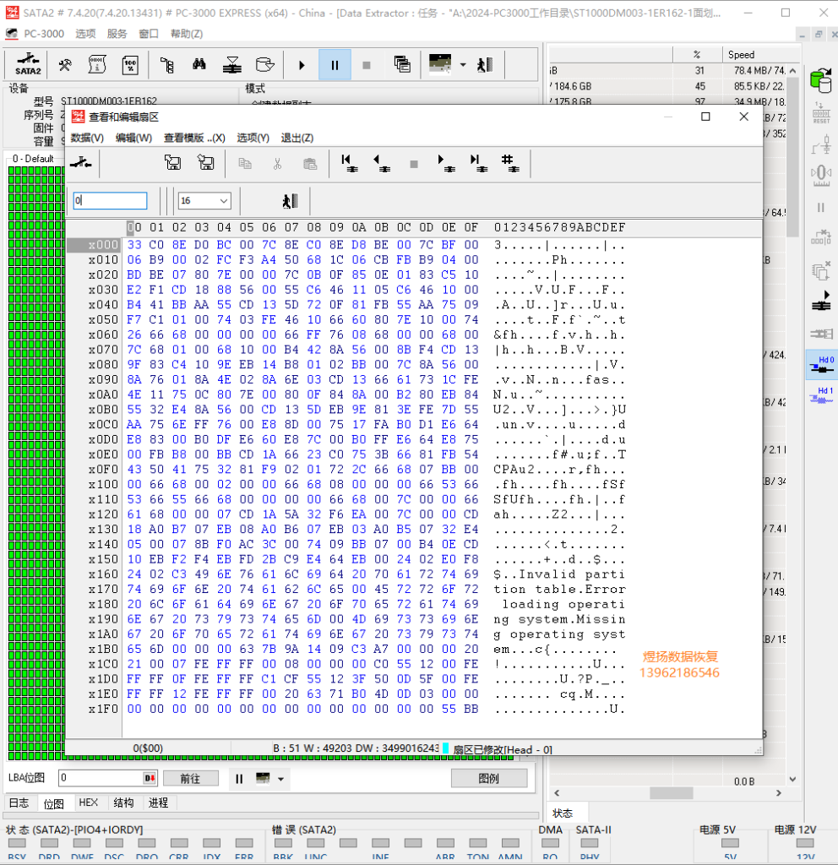Click horizontal scrollbar thumb in task list
This screenshot has height=865, width=838.
click(x=671, y=793)
